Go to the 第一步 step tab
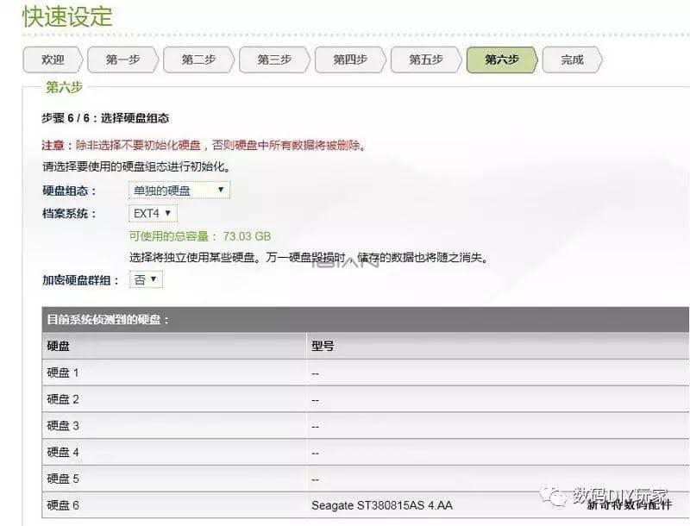 point(122,59)
